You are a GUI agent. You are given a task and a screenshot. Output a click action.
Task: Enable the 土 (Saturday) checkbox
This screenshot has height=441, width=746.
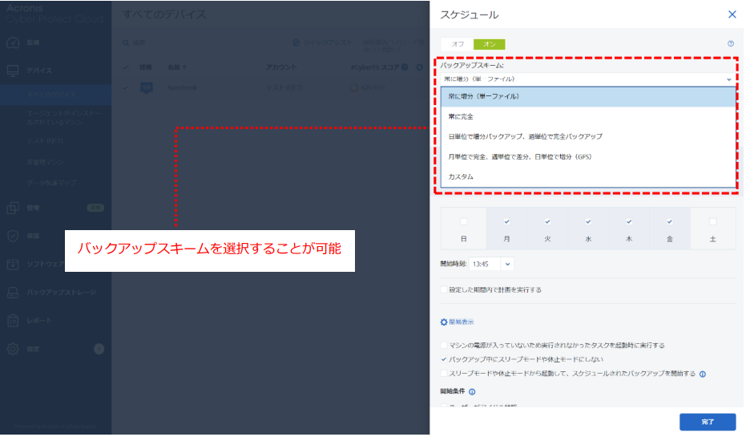click(712, 222)
